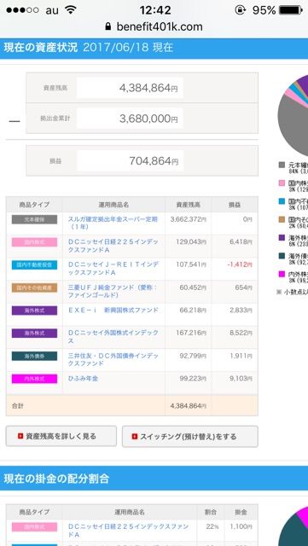Tap the battery icon in status bar
Screen dimensions: 308x546
(291, 10)
